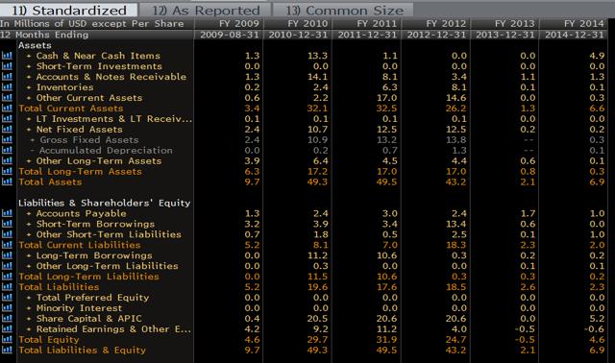Expand the Other Current Assets row
The height and width of the screenshot is (363, 615).
pyautogui.click(x=29, y=98)
